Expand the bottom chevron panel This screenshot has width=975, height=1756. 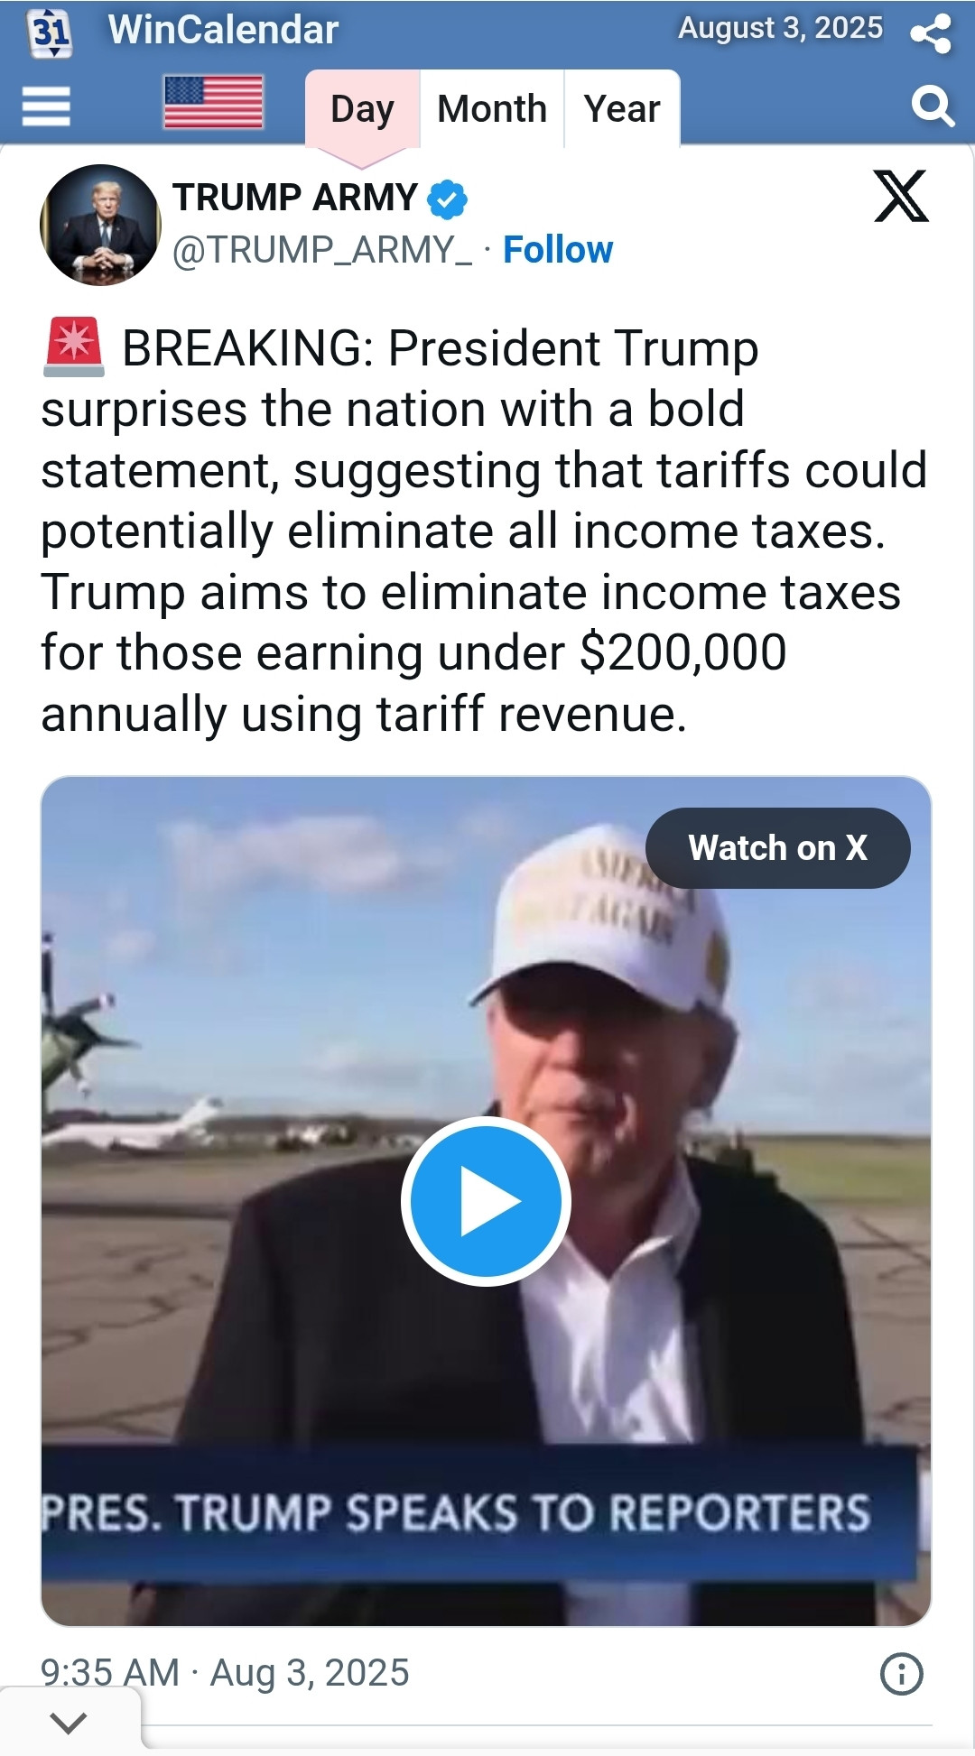coord(70,1722)
